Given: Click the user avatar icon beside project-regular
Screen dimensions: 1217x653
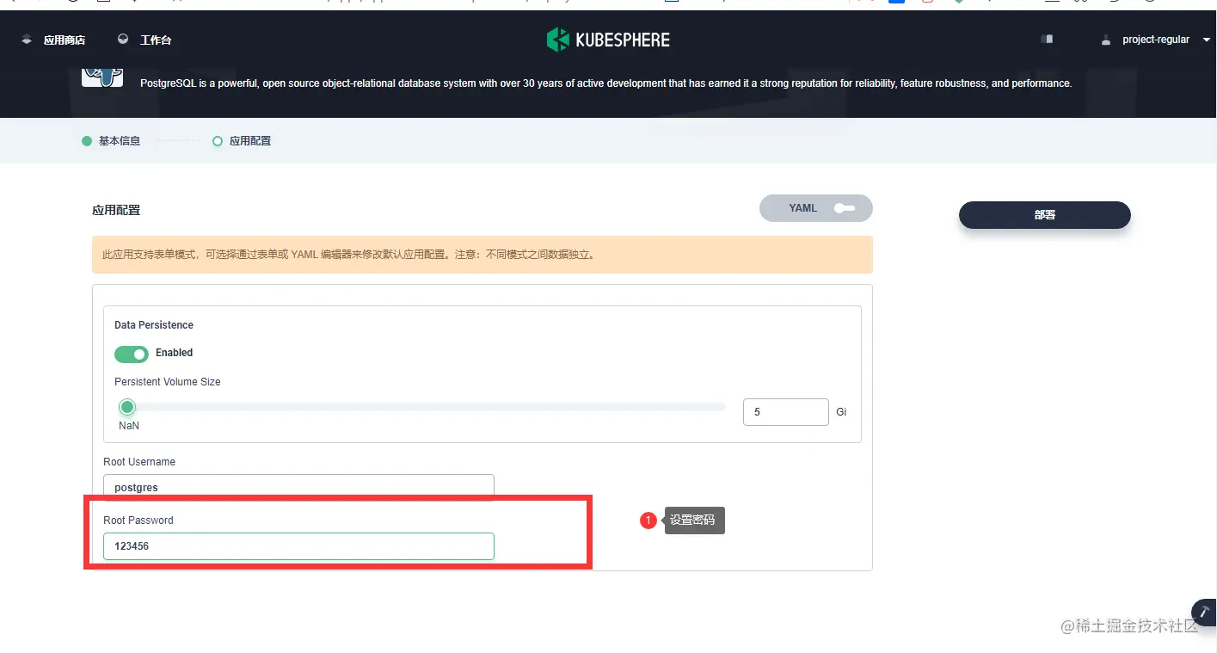Looking at the screenshot, I should pyautogui.click(x=1106, y=40).
